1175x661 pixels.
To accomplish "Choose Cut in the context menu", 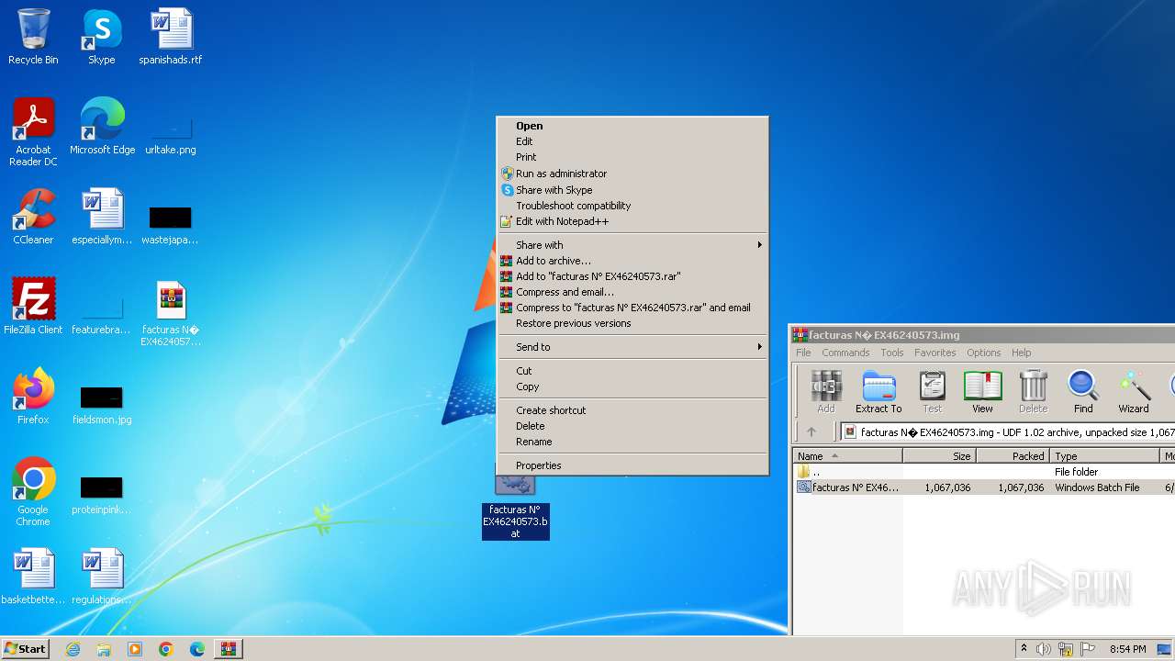I will coord(632,371).
